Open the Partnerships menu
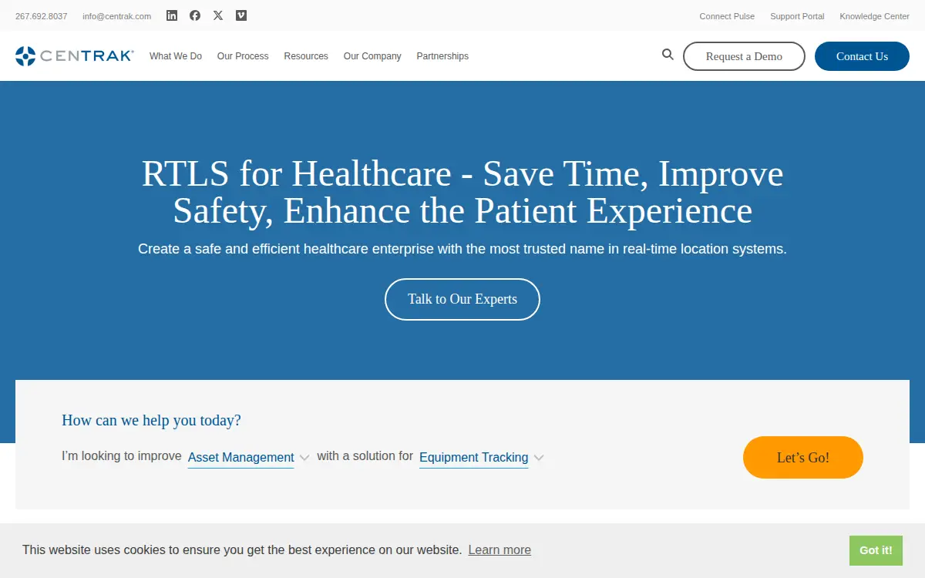The width and height of the screenshot is (925, 578). (x=442, y=56)
